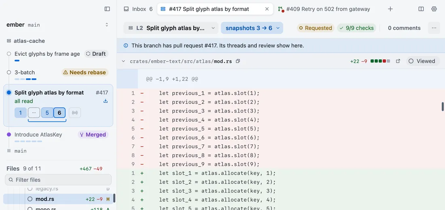
Task: Click the live broadcast snapshot icon
Action: click(75, 113)
